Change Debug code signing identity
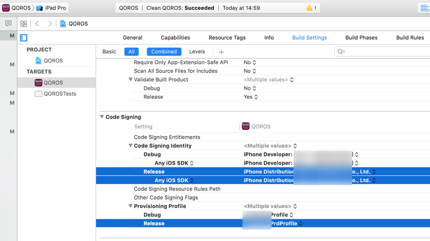The height and width of the screenshot is (241, 430). (x=301, y=154)
